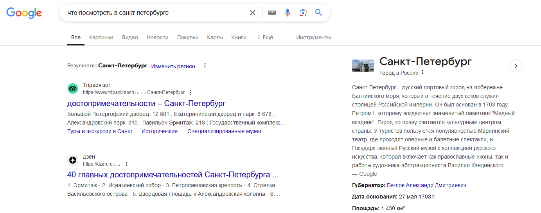Open the on-screen keyboard input tool
Viewport: 541px width, 213px height.
tap(272, 13)
